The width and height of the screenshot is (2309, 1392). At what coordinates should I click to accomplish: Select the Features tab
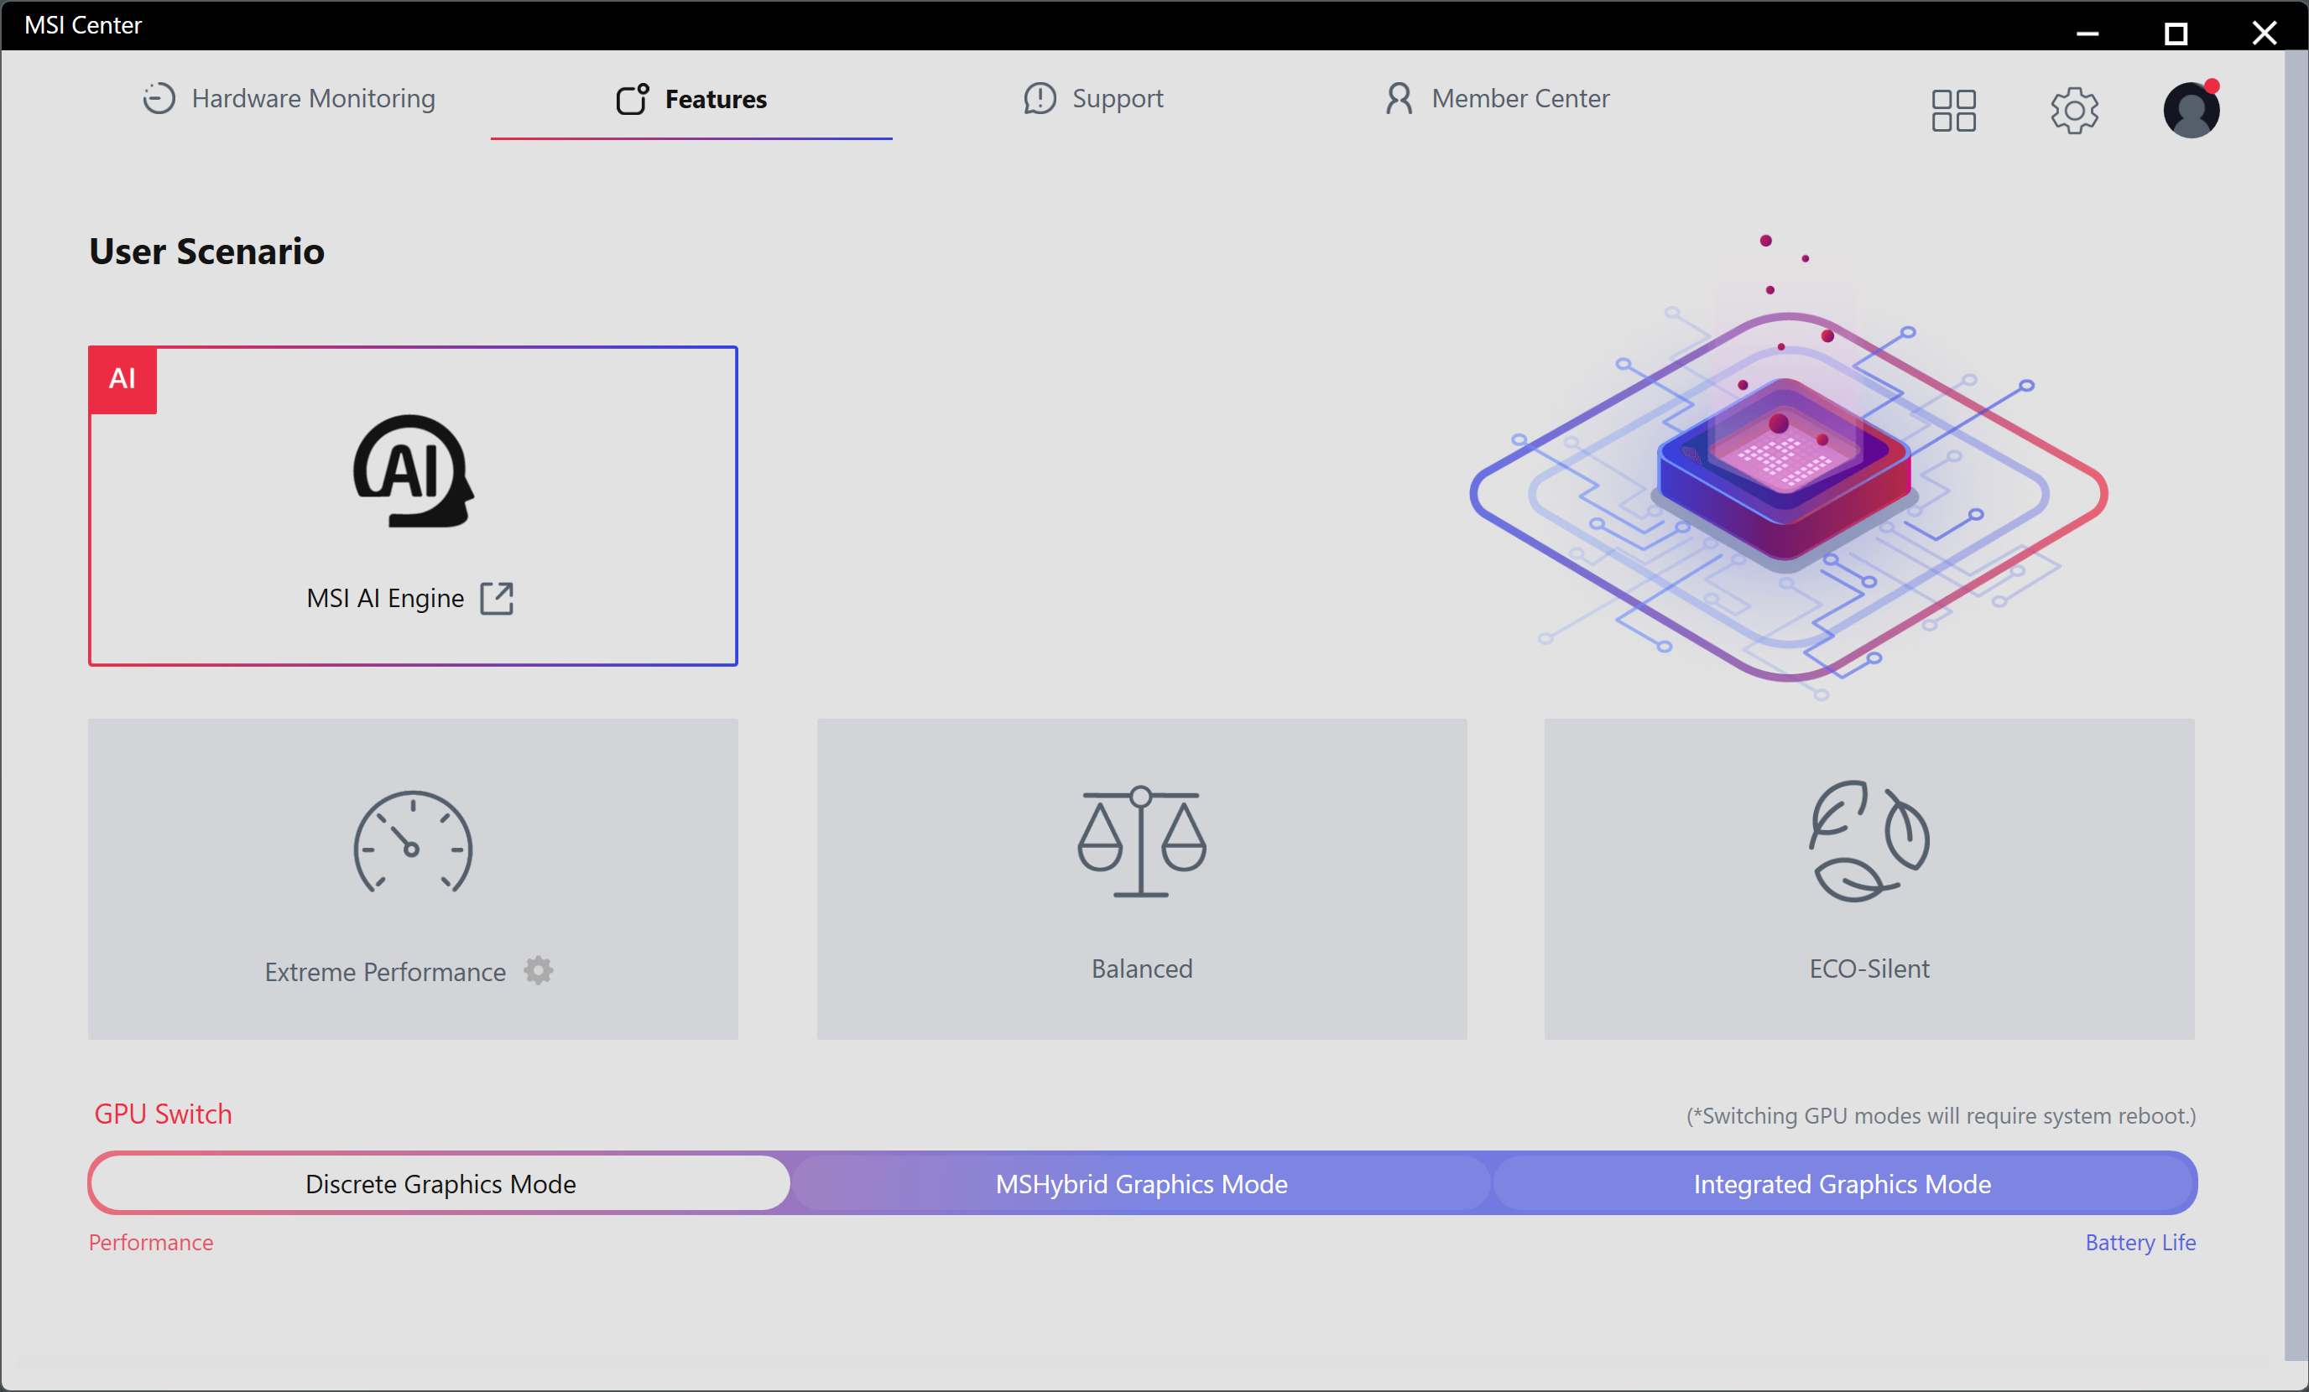pos(691,98)
